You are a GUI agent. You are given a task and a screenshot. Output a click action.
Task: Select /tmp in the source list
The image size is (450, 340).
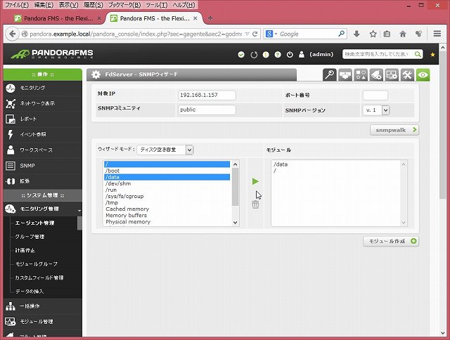(167, 203)
